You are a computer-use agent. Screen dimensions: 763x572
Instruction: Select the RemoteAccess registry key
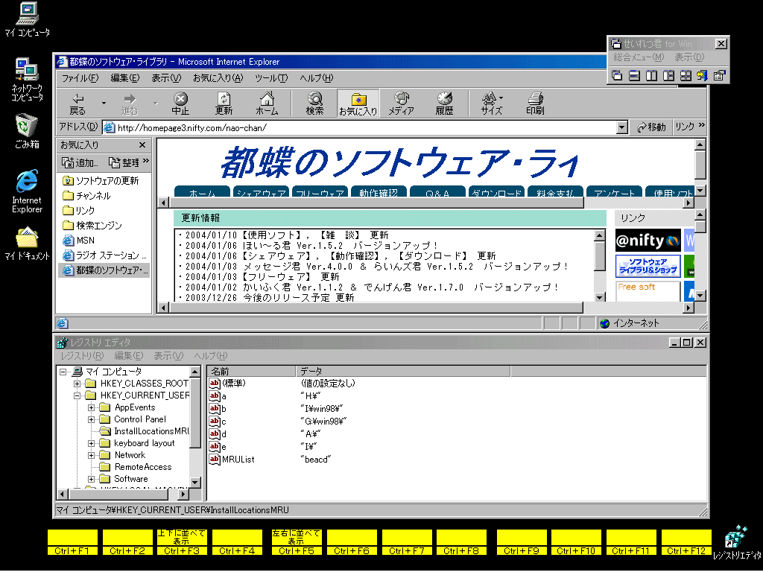coord(142,467)
